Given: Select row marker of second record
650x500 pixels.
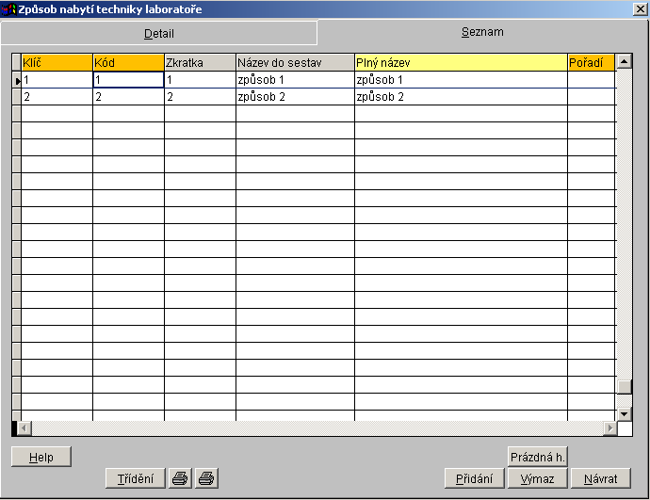Looking at the screenshot, I should (x=16, y=97).
